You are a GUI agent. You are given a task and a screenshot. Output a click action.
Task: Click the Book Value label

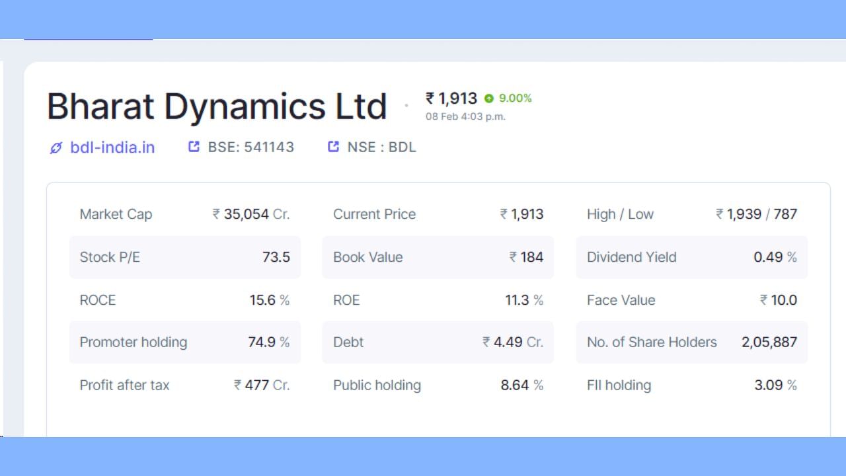pos(367,257)
